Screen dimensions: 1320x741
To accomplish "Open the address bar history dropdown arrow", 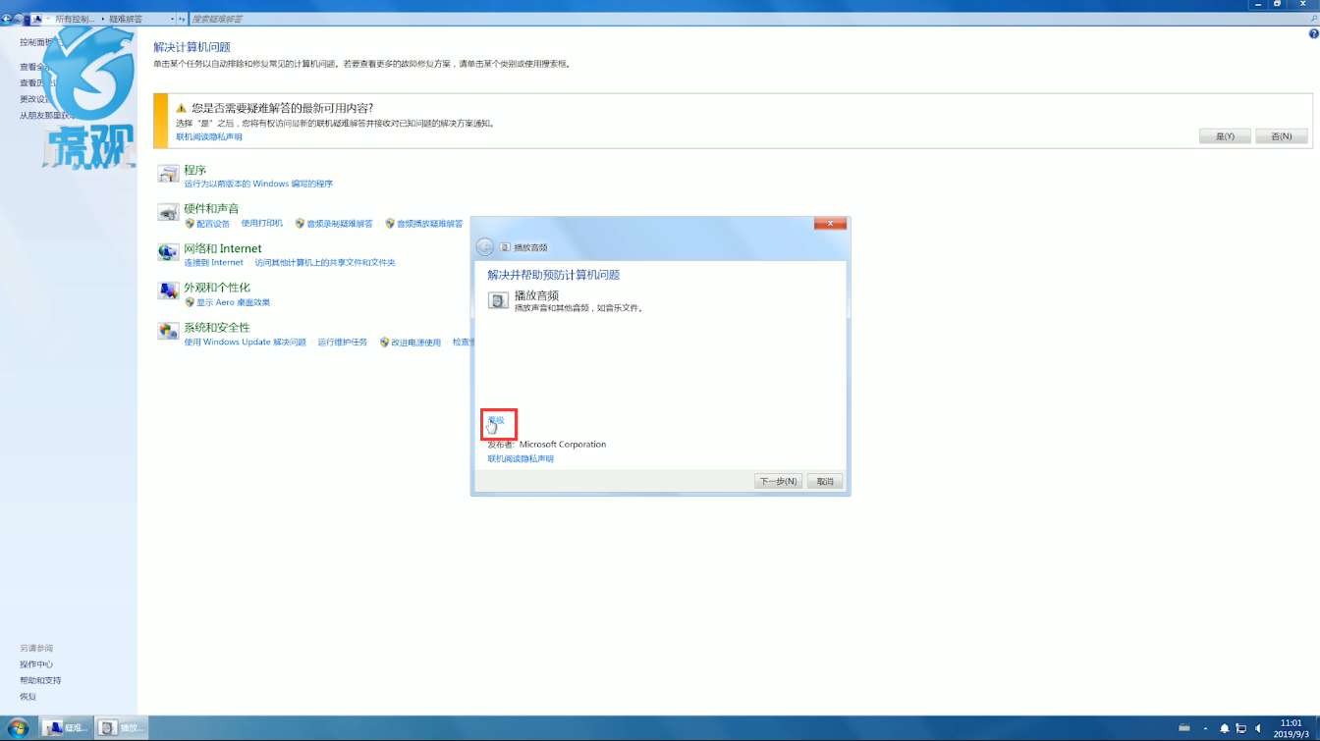I will [173, 19].
